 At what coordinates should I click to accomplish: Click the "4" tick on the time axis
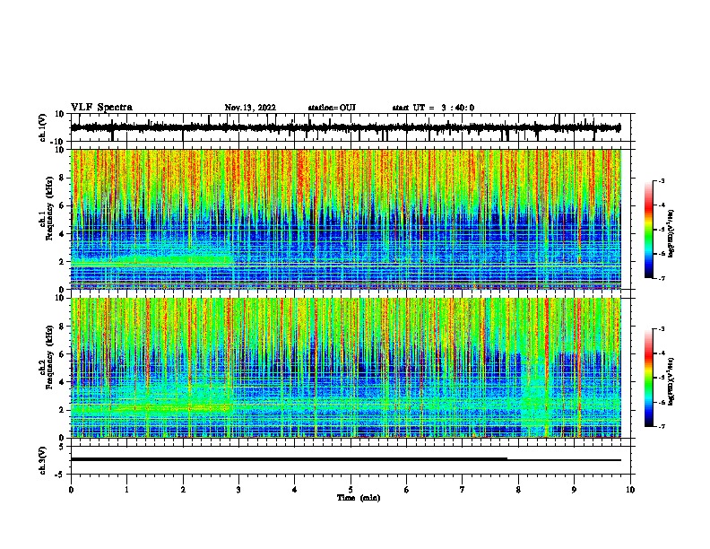(x=294, y=490)
